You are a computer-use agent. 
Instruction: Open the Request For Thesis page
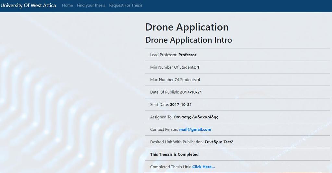pos(126,5)
